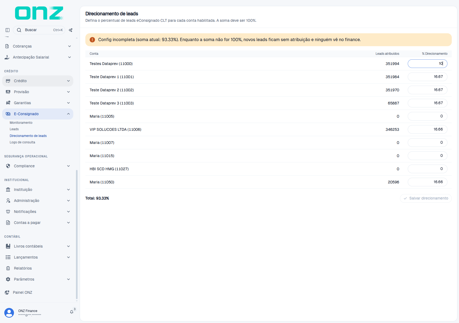
Task: Expand the Lançamentos chevron
Action: point(68,257)
